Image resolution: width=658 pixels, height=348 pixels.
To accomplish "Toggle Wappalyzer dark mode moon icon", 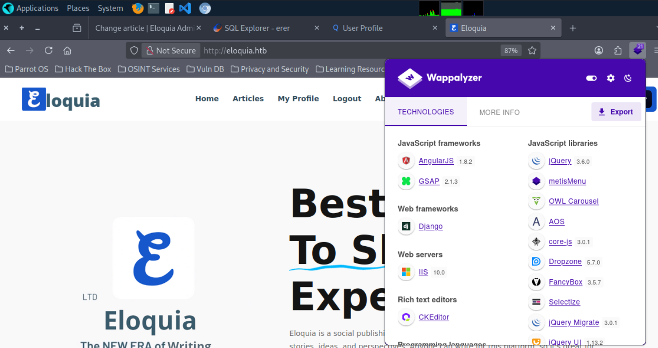I will [628, 78].
